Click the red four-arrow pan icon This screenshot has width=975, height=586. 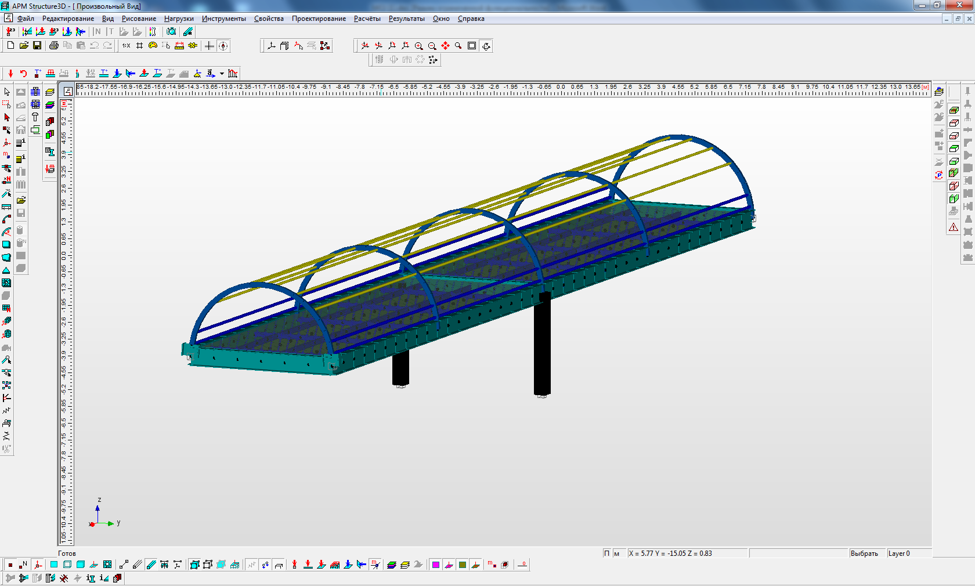point(445,46)
